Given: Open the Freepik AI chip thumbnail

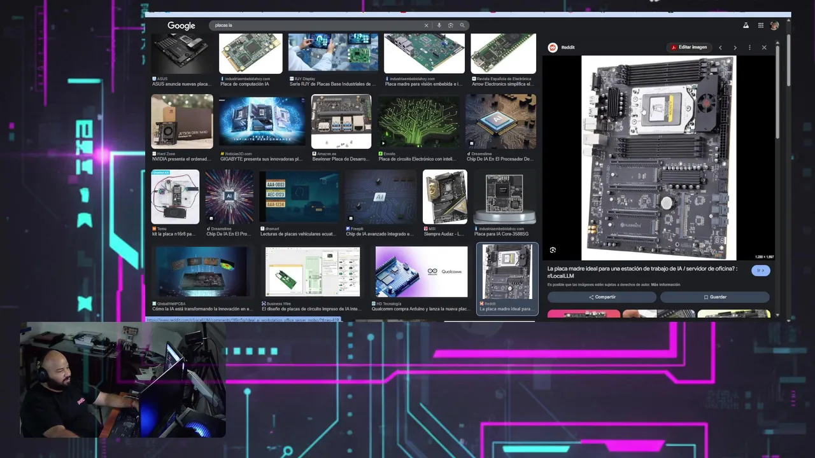Looking at the screenshot, I should [381, 197].
